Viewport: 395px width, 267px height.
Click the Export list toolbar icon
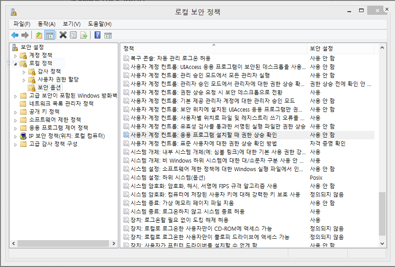coord(83,35)
